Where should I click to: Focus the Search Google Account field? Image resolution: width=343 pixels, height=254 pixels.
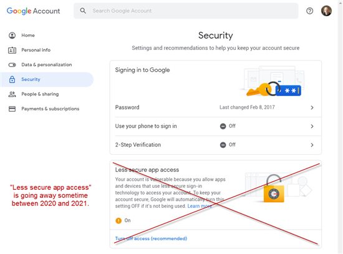pyautogui.click(x=186, y=11)
